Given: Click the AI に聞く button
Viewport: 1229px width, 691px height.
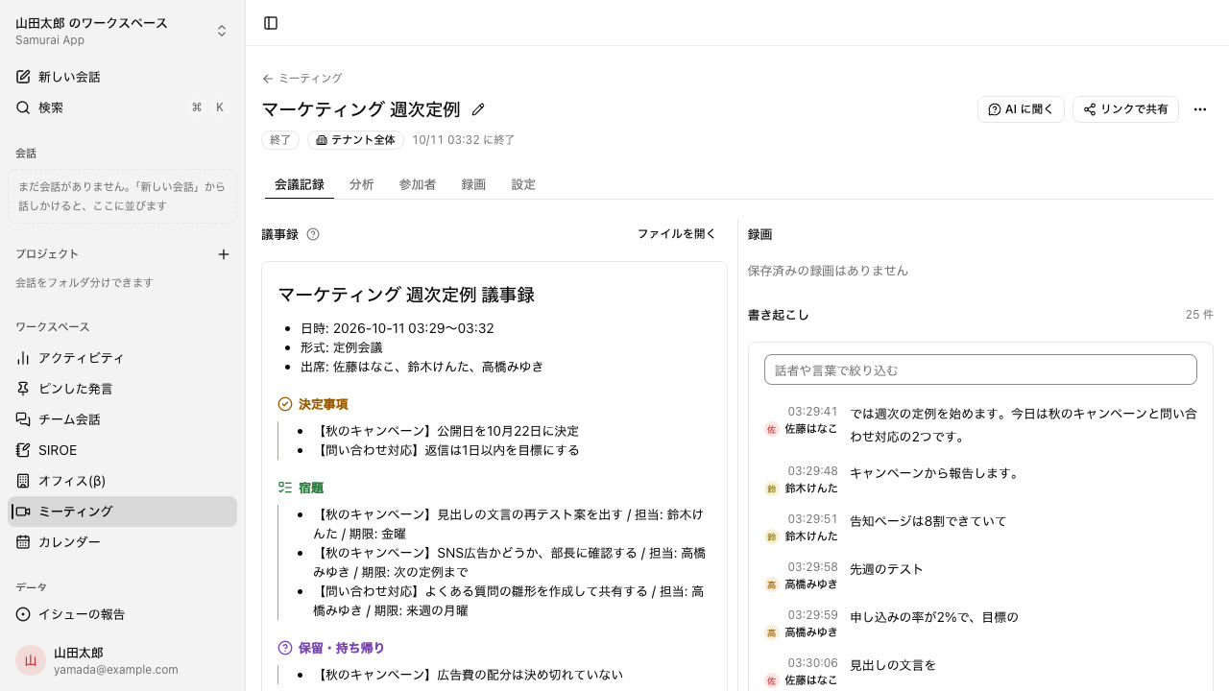Looking at the screenshot, I should (x=1021, y=109).
